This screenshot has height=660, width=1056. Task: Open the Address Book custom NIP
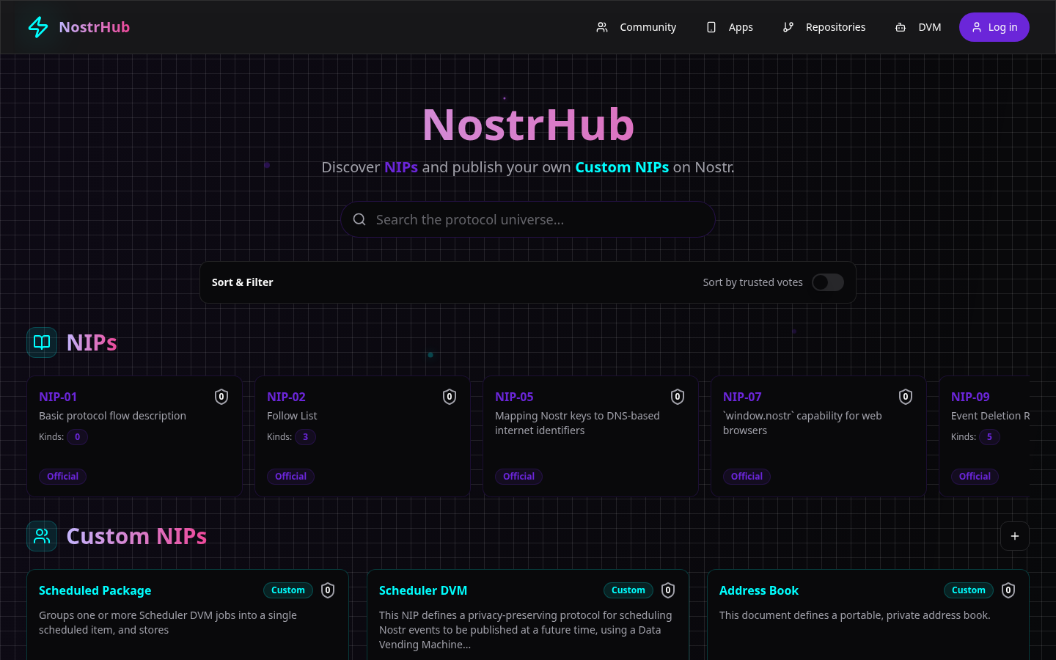(759, 590)
